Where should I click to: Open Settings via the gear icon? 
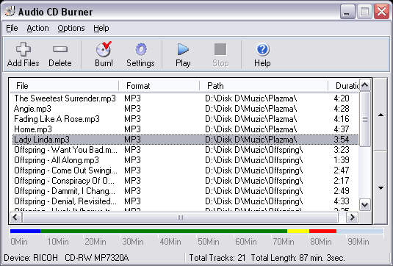pos(140,49)
